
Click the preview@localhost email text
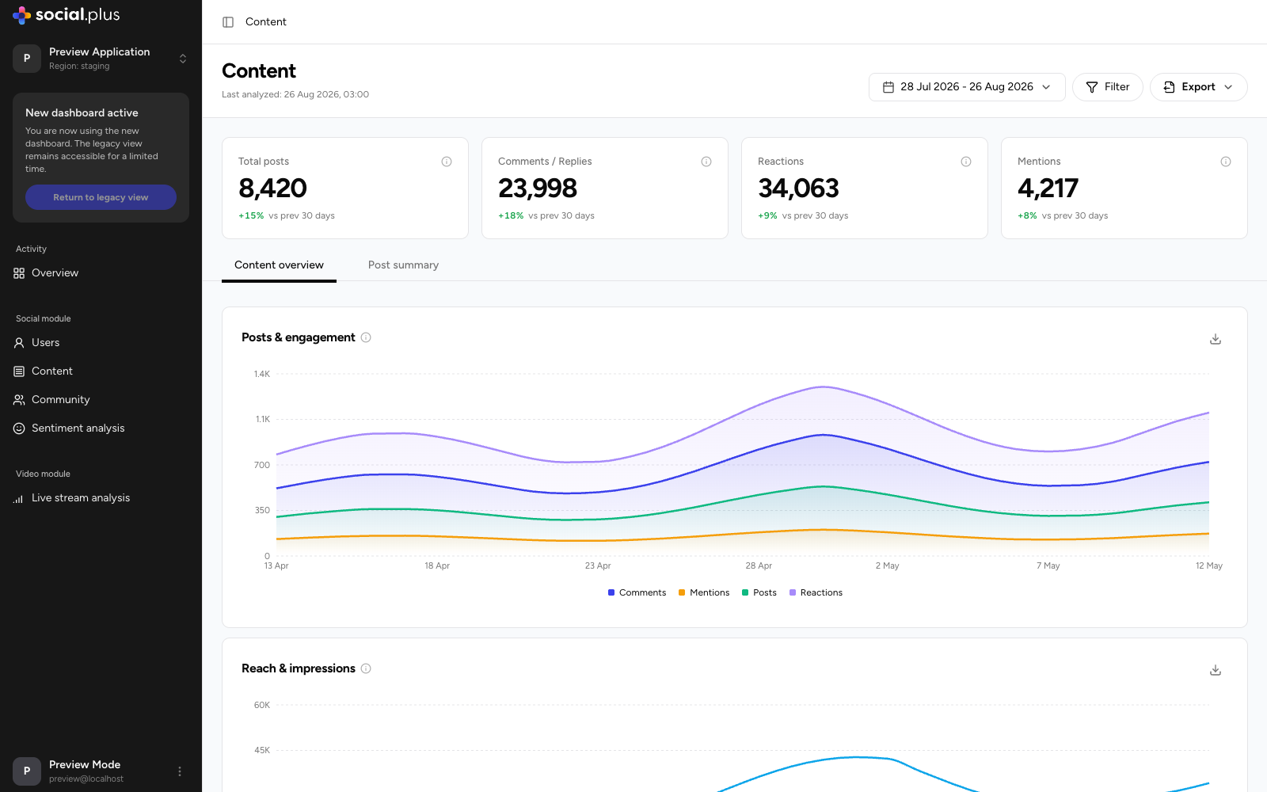[x=86, y=779]
